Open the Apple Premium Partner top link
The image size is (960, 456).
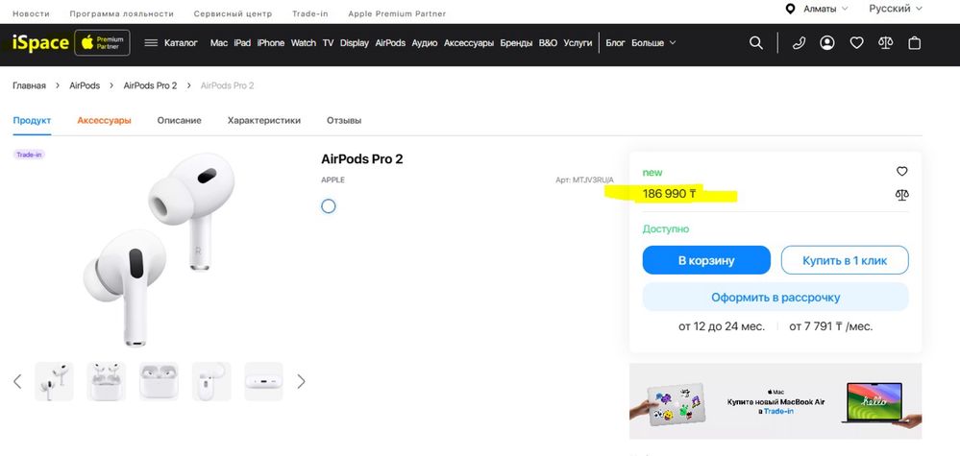point(397,13)
